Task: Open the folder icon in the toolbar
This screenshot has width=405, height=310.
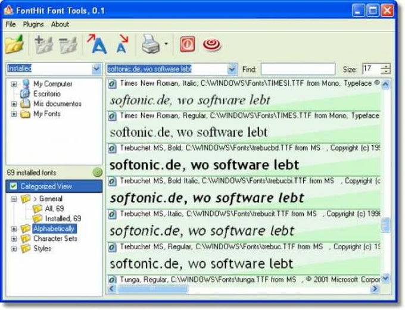Action: point(15,44)
